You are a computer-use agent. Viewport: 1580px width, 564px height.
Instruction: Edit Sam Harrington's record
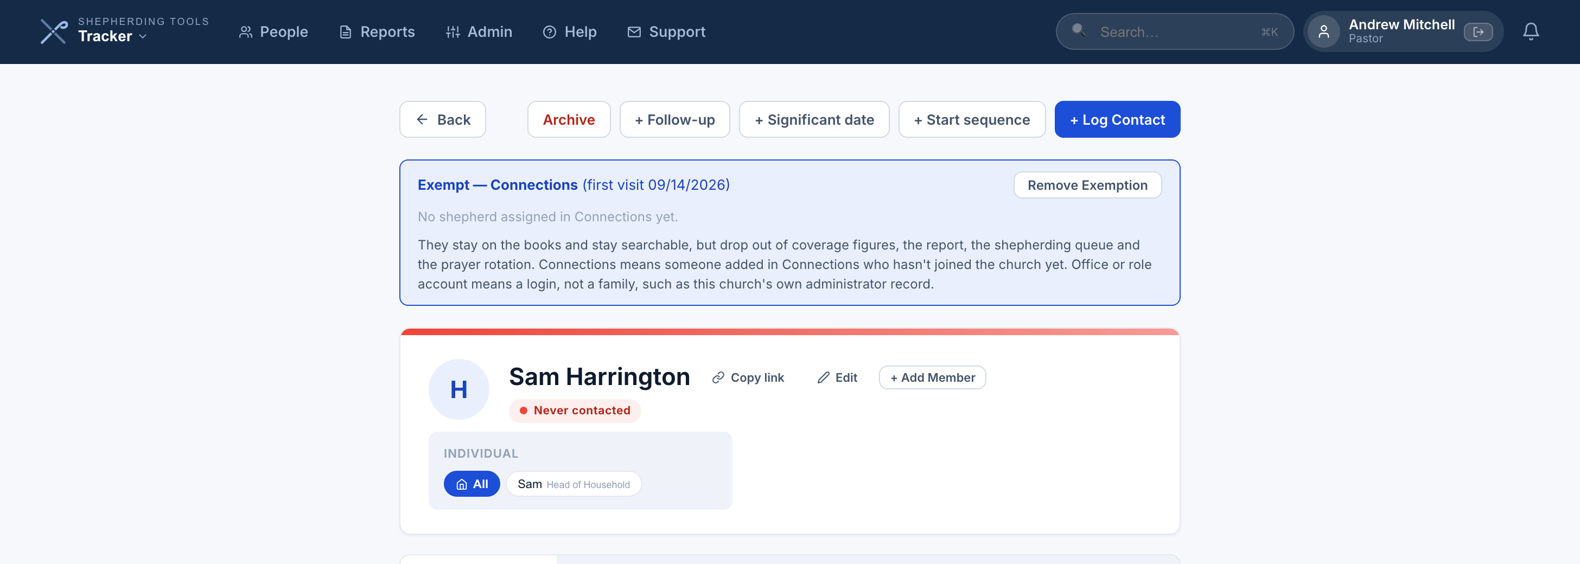pyautogui.click(x=837, y=377)
